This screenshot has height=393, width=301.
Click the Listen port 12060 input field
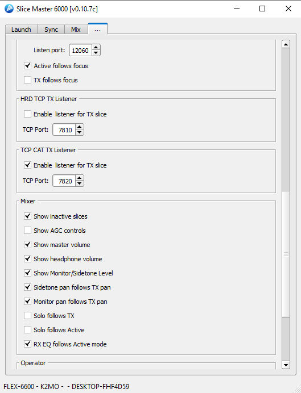pyautogui.click(x=80, y=51)
